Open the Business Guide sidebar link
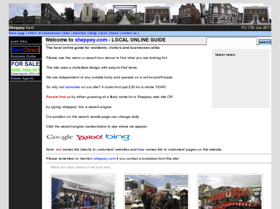Image resolution: width=280 pixels, height=209 pixels. 23,56
